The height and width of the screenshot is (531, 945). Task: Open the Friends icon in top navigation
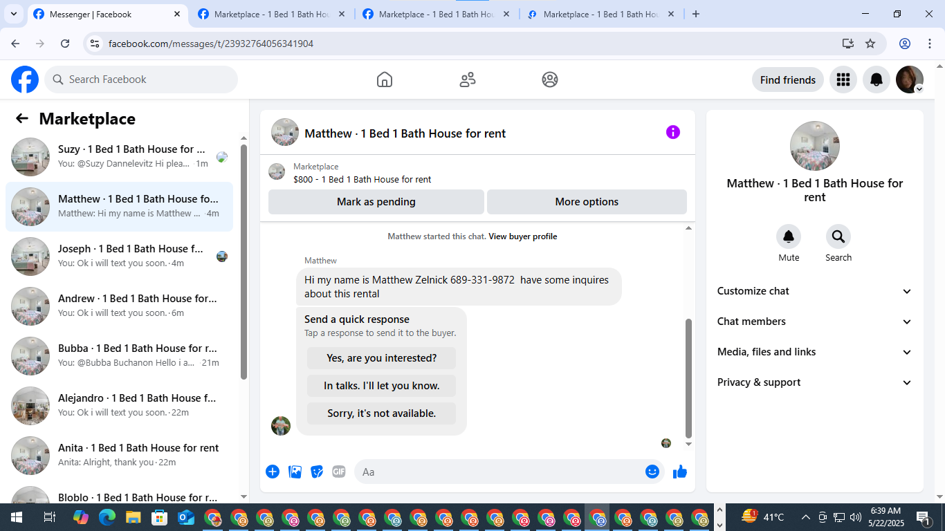(x=468, y=80)
